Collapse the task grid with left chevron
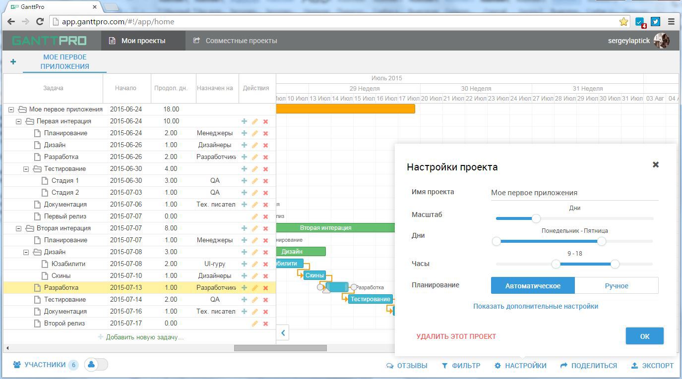Viewport: 682px width, 379px height. click(283, 333)
